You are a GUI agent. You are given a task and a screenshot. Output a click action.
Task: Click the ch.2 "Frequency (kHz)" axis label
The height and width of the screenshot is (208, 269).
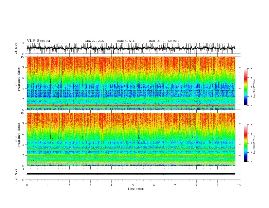click(19, 135)
